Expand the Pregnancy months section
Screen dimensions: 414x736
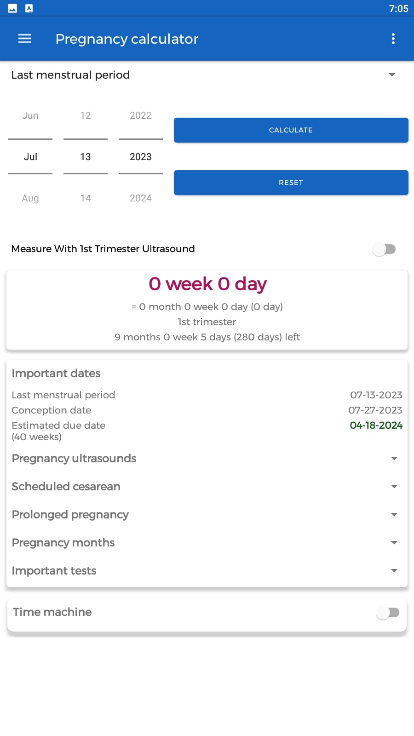click(x=207, y=543)
